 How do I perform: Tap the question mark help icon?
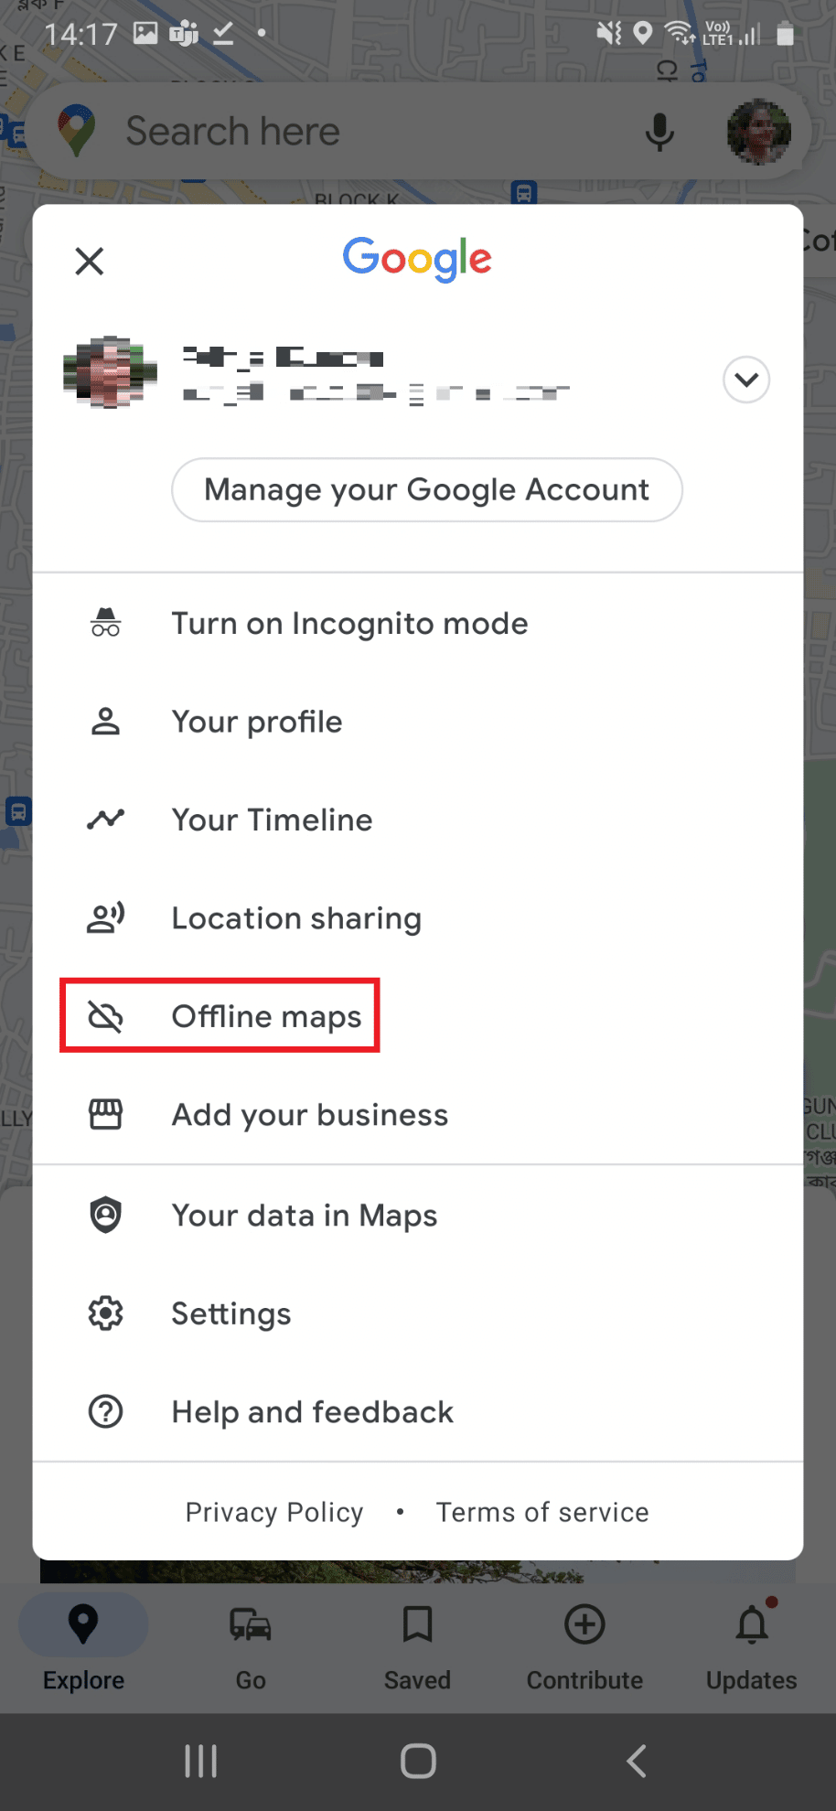pos(105,1411)
